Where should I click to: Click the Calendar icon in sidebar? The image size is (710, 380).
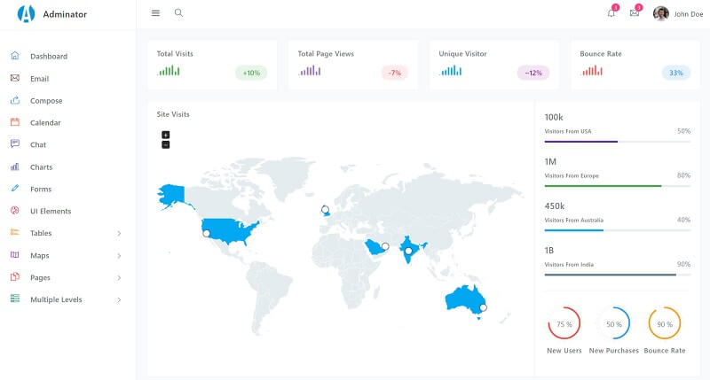(x=15, y=122)
